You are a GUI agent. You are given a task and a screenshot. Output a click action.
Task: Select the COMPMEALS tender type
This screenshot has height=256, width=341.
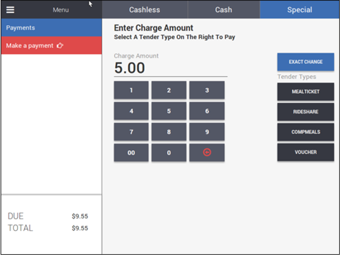coord(306,132)
